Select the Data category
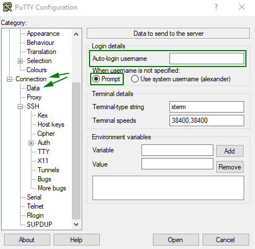The height and width of the screenshot is (249, 255). pyautogui.click(x=33, y=88)
